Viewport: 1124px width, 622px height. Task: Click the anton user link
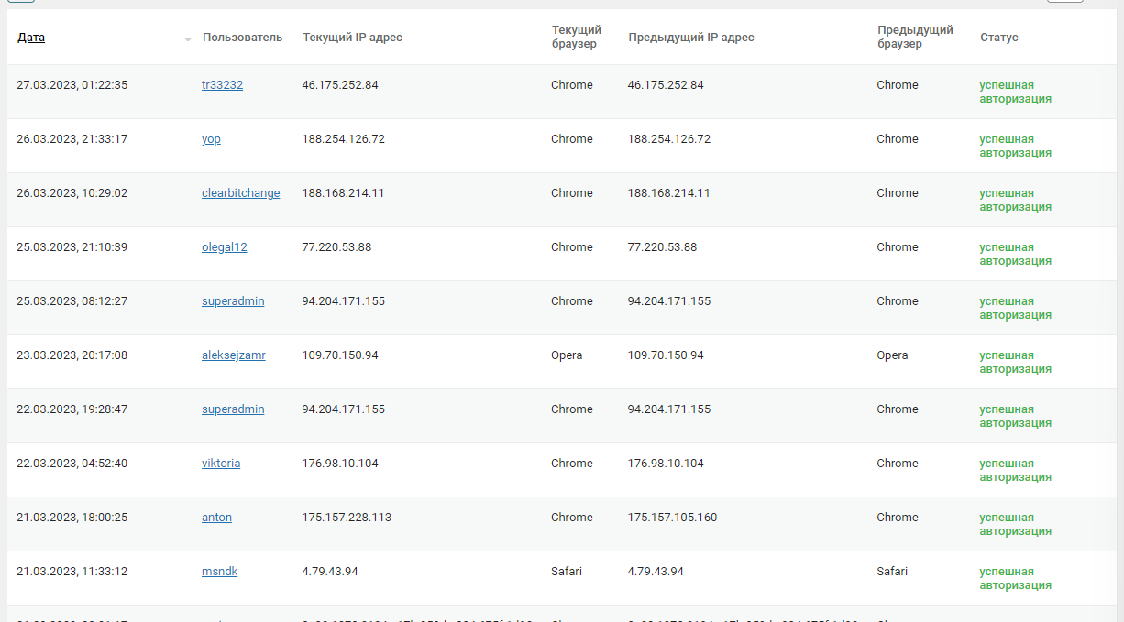(216, 518)
